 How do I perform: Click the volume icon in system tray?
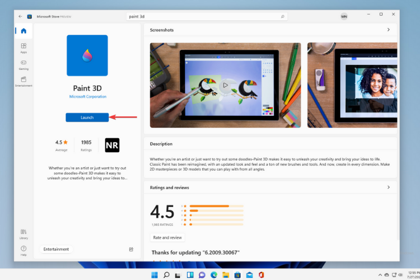(401, 275)
